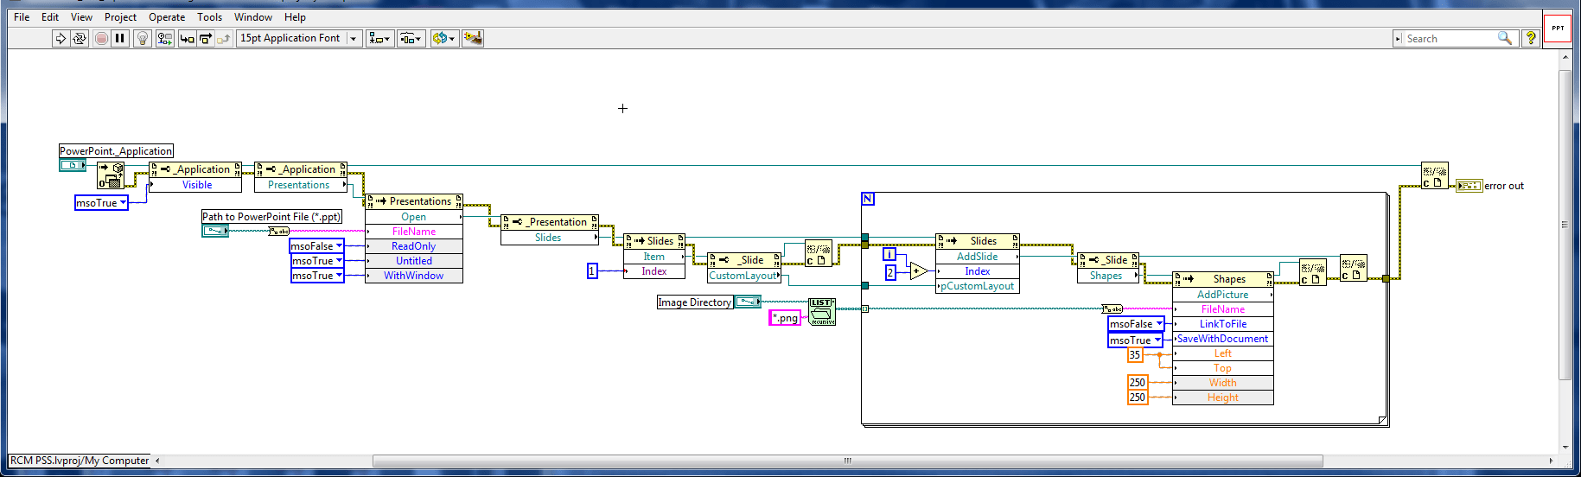The height and width of the screenshot is (477, 1581).
Task: Open msoFalse enum wired to LinkToFile
Action: (x=1136, y=324)
